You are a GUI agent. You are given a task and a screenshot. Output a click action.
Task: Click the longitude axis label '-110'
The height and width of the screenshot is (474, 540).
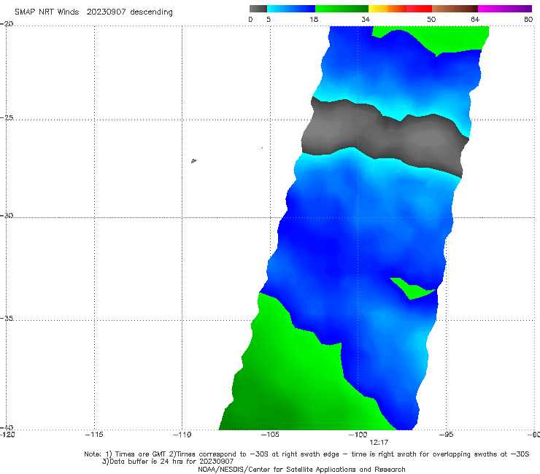(182, 435)
